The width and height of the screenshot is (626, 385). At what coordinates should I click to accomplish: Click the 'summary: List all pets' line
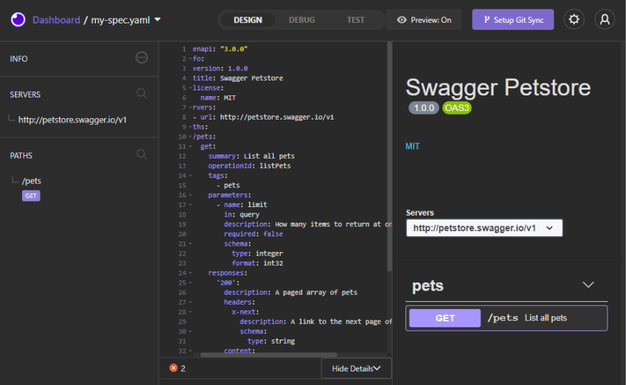click(251, 156)
